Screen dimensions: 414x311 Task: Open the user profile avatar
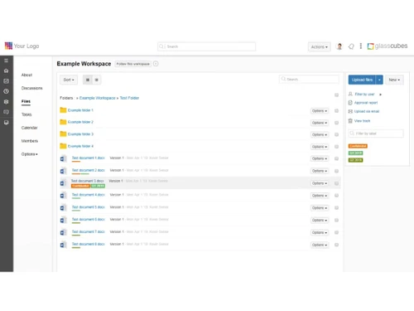click(339, 46)
